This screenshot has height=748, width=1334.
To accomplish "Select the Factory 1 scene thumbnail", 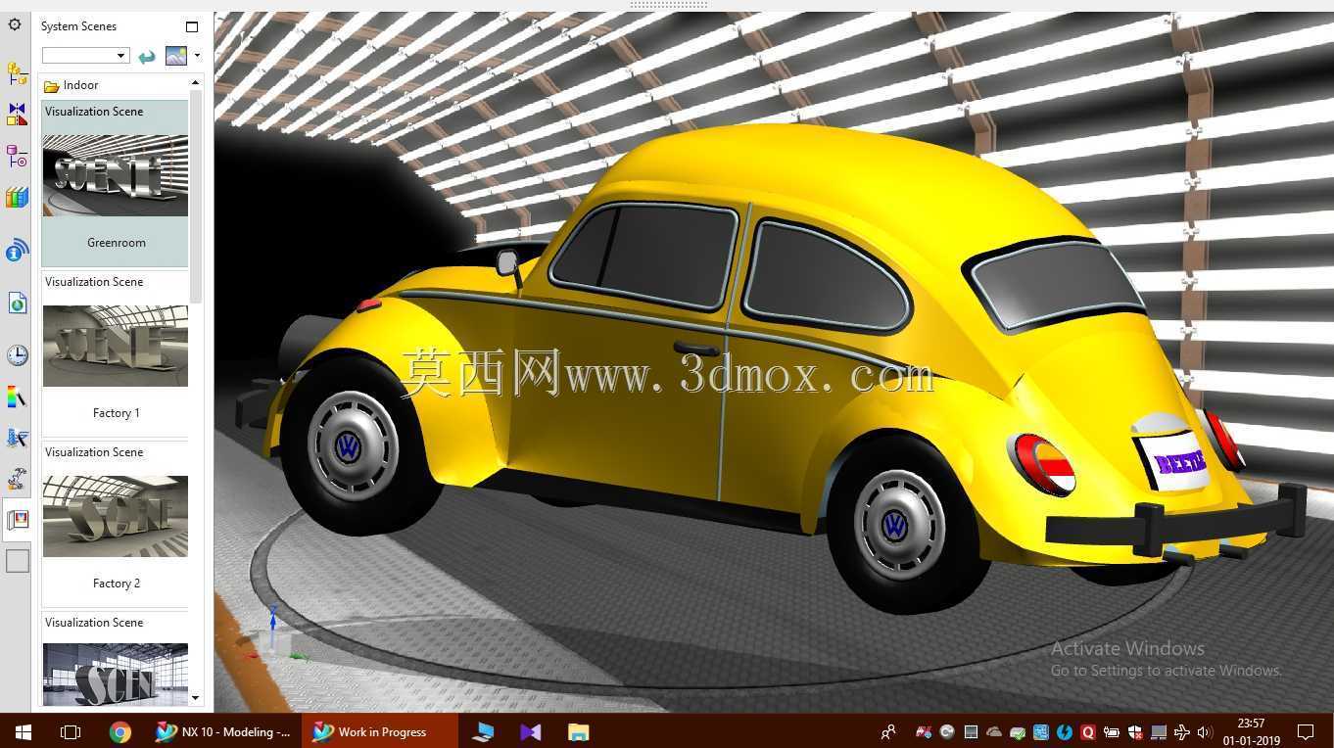I will 116,346.
